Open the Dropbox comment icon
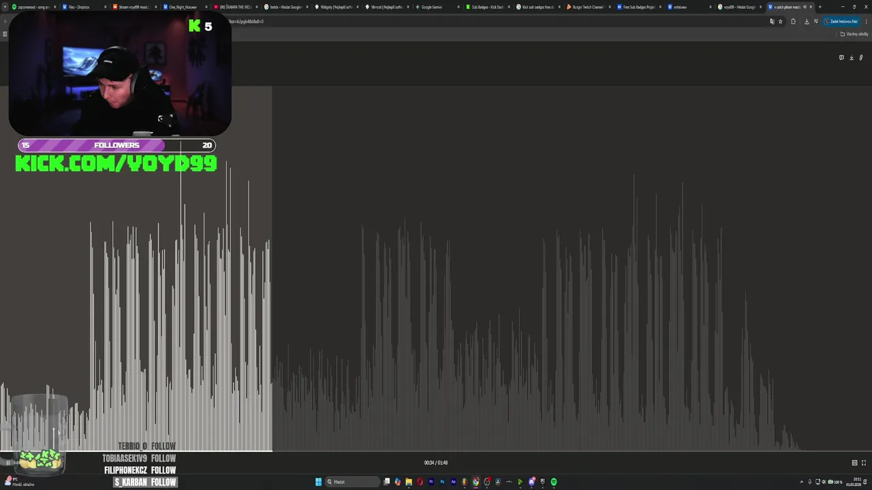Image resolution: width=872 pixels, height=490 pixels. click(841, 58)
